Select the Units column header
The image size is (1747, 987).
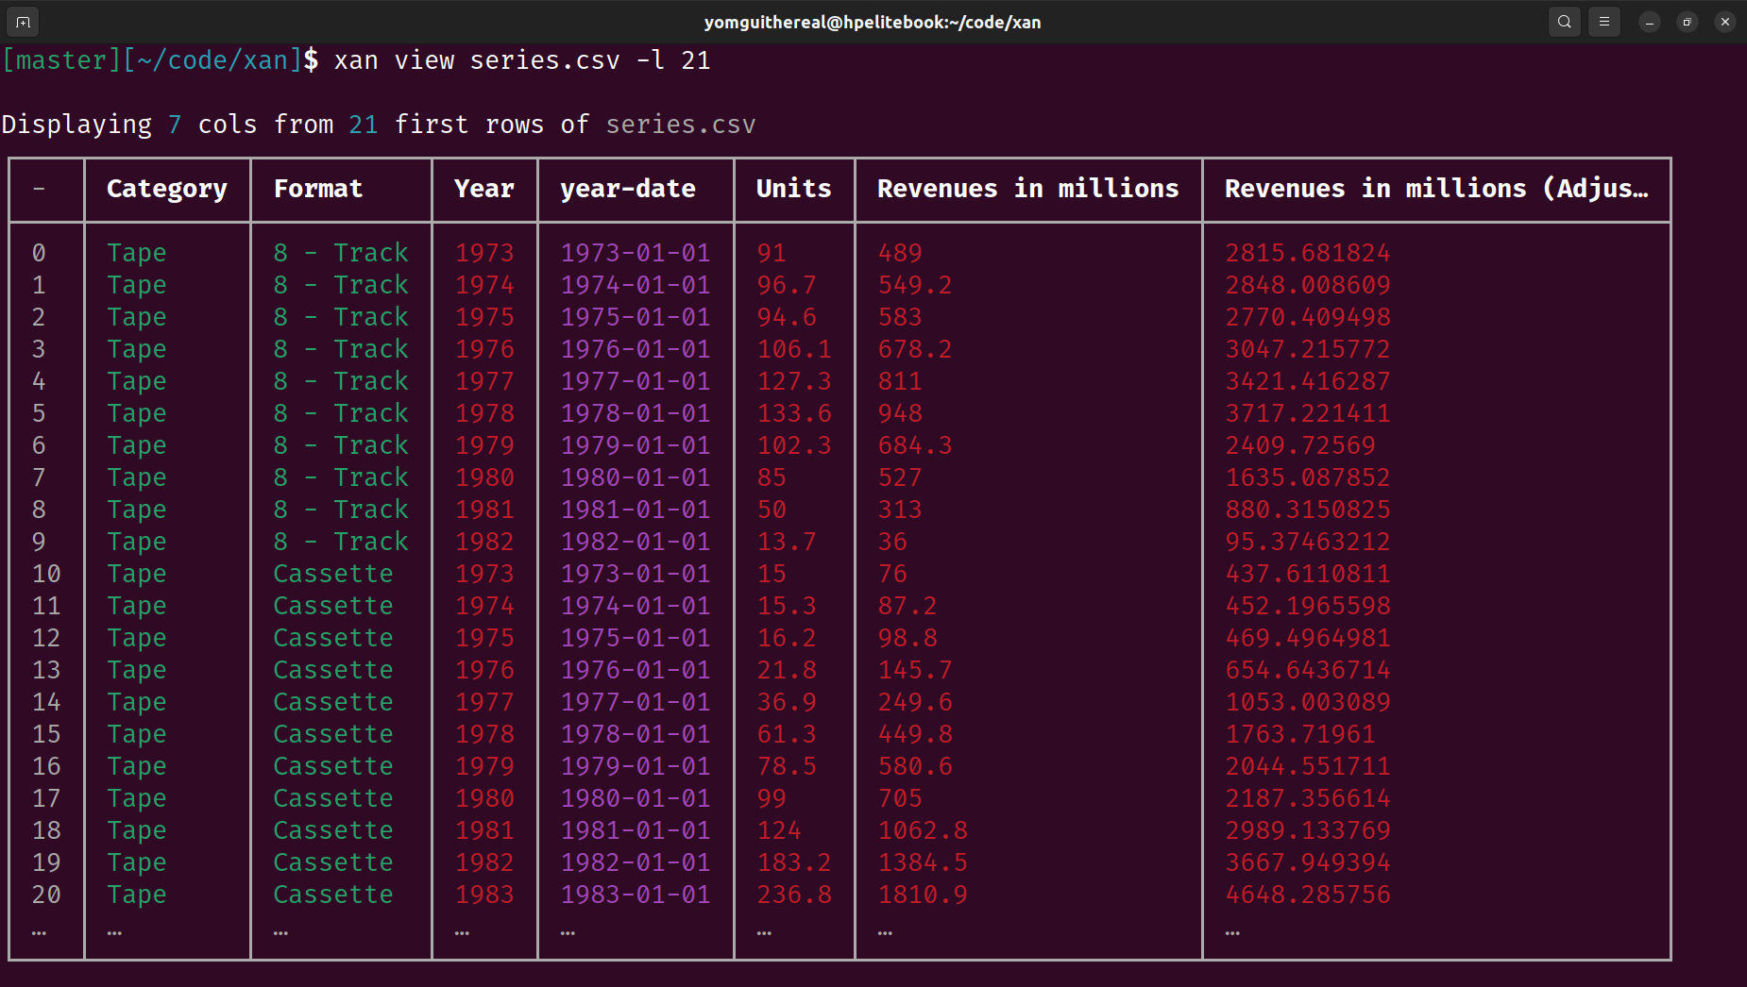(x=793, y=189)
